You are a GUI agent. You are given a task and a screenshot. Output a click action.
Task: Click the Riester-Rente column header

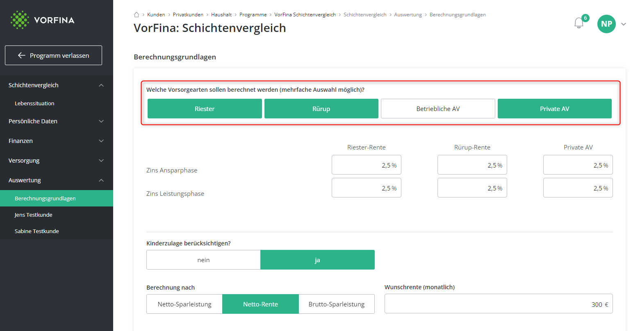pos(367,147)
